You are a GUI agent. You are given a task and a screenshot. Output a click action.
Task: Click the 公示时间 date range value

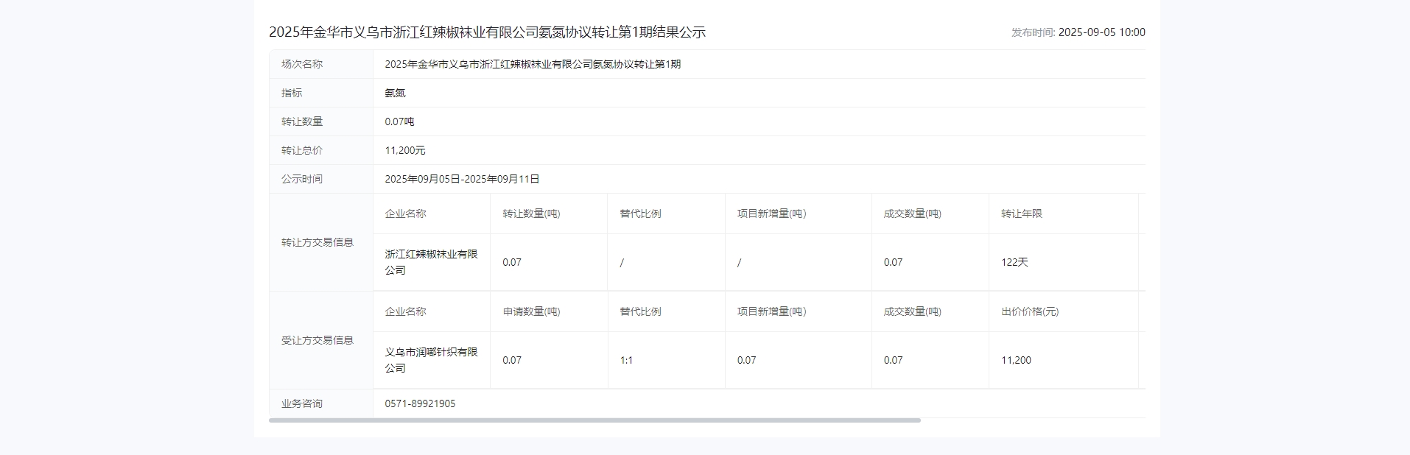point(462,179)
